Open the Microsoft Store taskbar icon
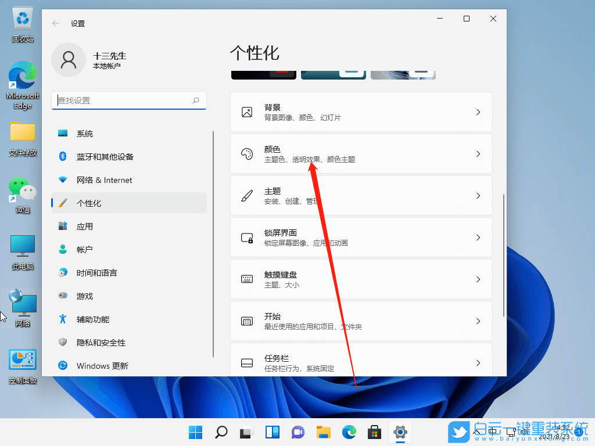The width and height of the screenshot is (595, 446). (x=374, y=432)
